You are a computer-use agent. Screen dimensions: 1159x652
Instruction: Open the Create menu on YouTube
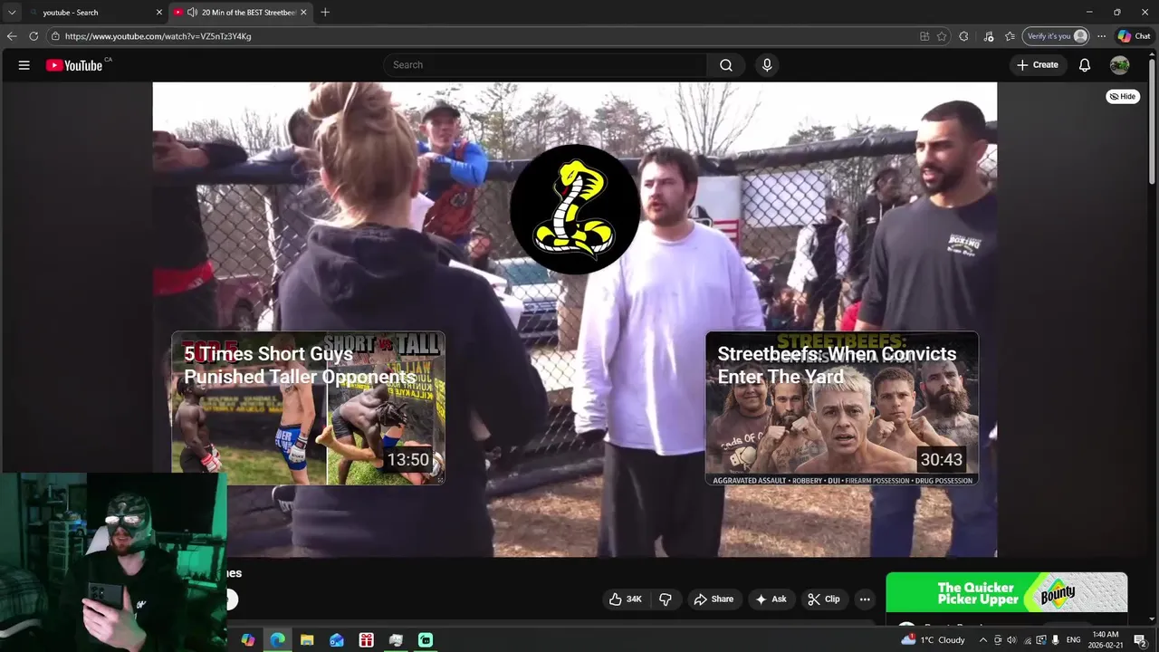coord(1038,65)
